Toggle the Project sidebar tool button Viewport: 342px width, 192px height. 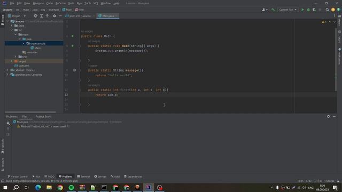coord(2,20)
